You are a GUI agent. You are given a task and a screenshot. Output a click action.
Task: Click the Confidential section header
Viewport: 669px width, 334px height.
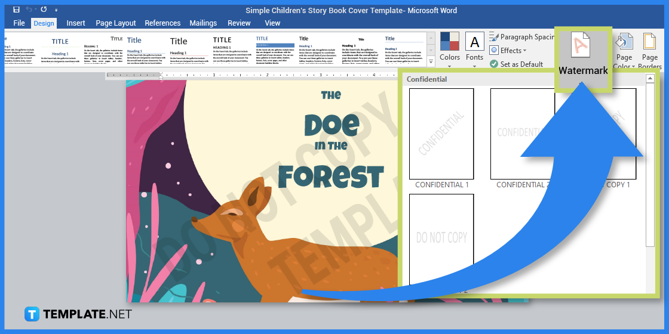(x=426, y=79)
